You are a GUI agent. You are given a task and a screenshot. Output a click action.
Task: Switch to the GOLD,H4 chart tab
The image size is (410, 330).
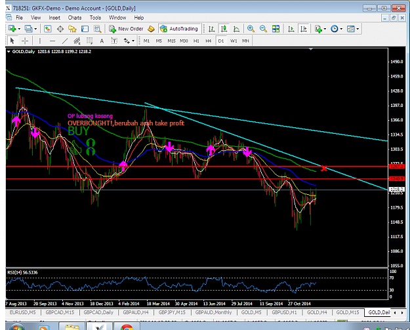click(x=317, y=312)
